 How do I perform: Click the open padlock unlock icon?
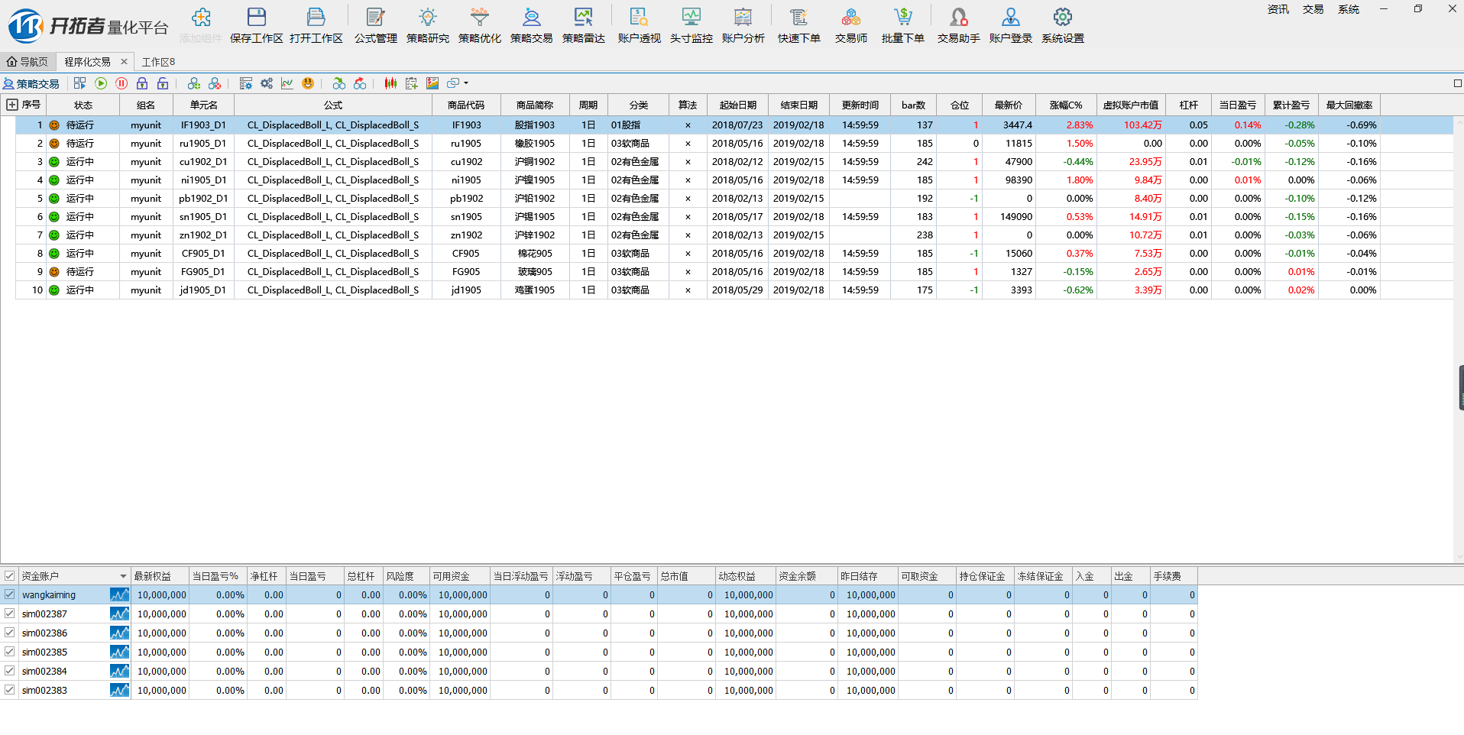point(163,83)
